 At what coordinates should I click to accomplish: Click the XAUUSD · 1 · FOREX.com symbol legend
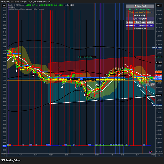[15, 5]
